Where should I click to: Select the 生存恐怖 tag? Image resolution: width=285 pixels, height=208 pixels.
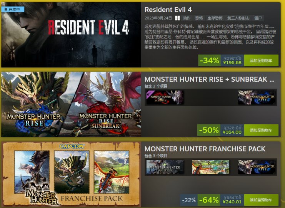(x=215, y=18)
